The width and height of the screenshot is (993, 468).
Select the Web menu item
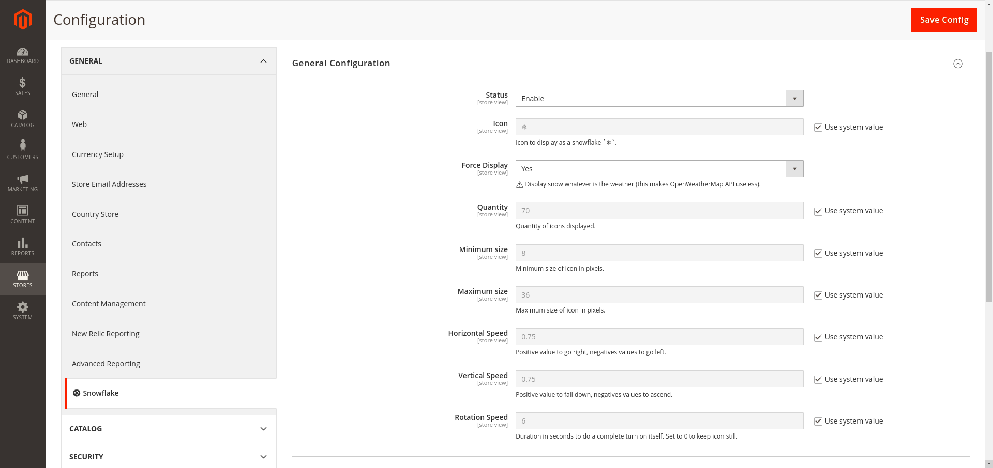[79, 124]
